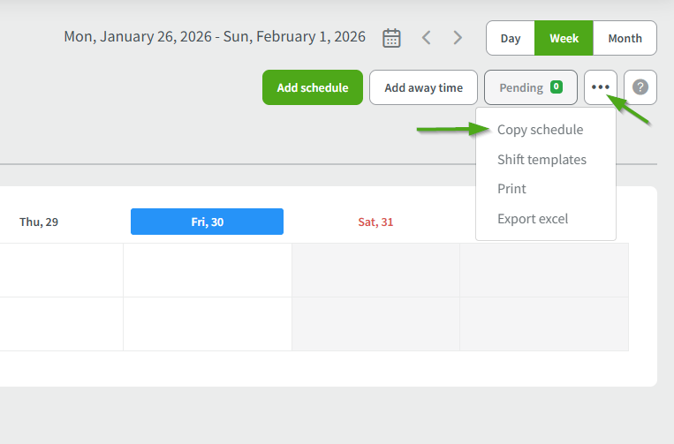Advance to next week with right chevron
The image size is (674, 444).
pyautogui.click(x=458, y=38)
